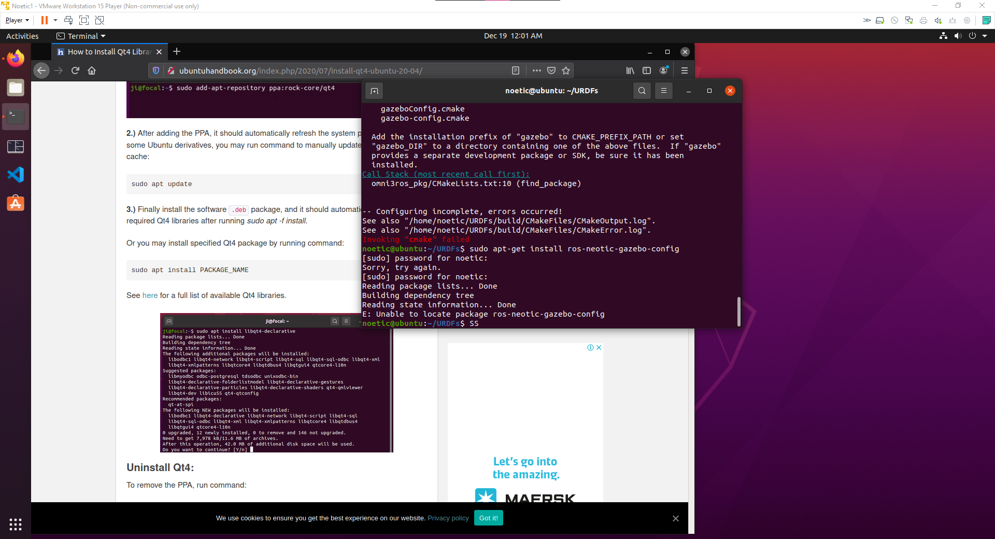Viewport: 995px width, 539px height.
Task: Click 'Call Stack (most recent call first):' link
Action: (x=446, y=174)
